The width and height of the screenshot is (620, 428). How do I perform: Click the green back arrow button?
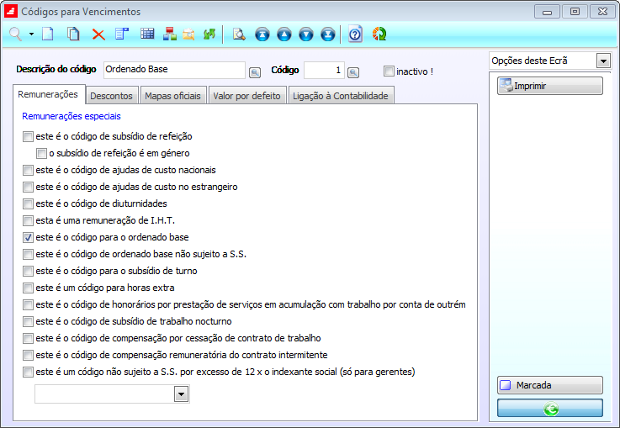coord(549,409)
